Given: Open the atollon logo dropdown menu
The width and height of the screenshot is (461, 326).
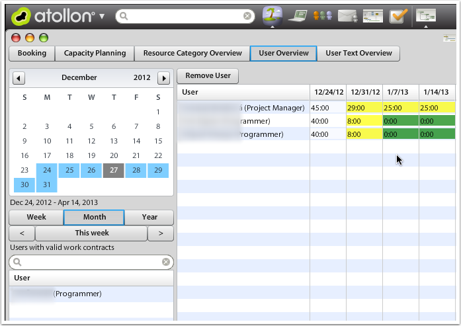Looking at the screenshot, I should (102, 15).
